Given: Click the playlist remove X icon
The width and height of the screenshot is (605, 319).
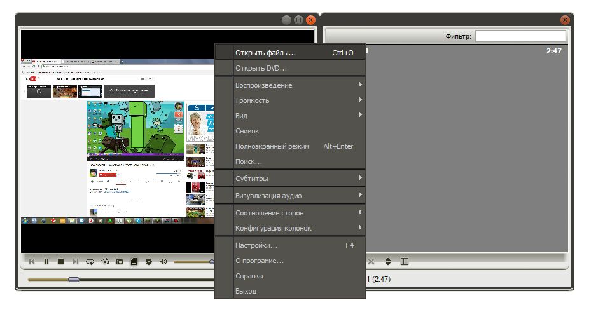Looking at the screenshot, I should 371,262.
